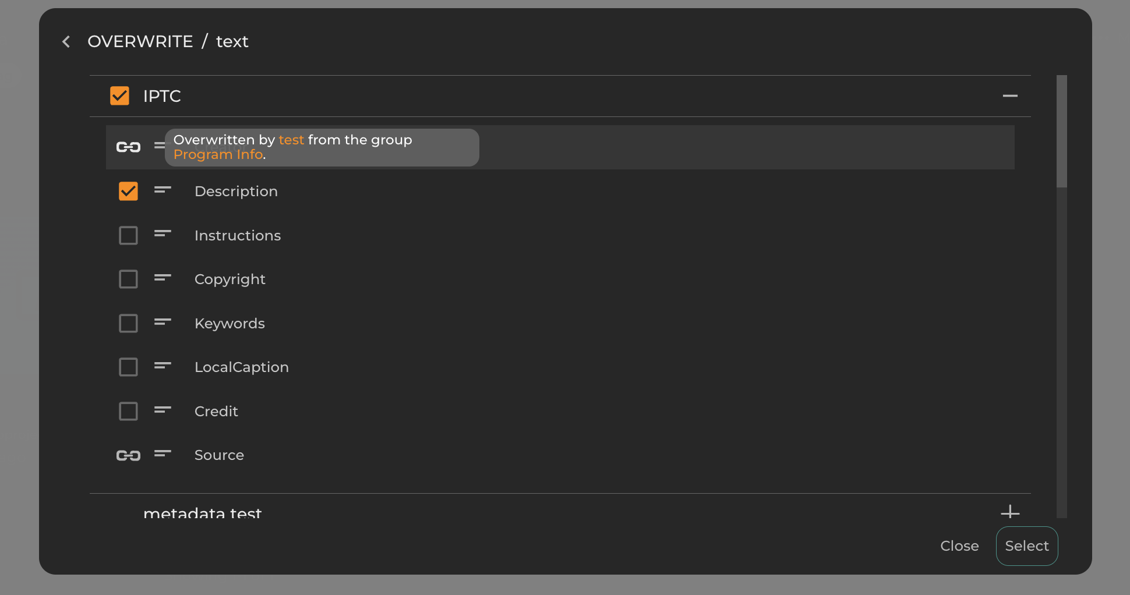1130x595 pixels.
Task: Open the OVERWRITE breadcrumb
Action: [140, 42]
